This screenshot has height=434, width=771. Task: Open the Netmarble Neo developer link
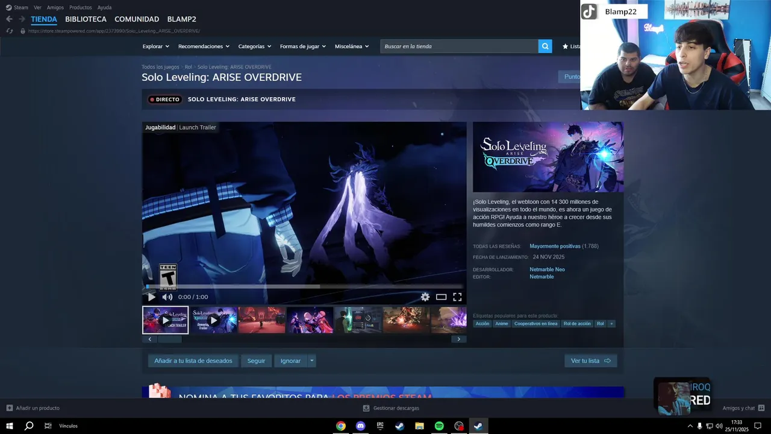coord(547,269)
